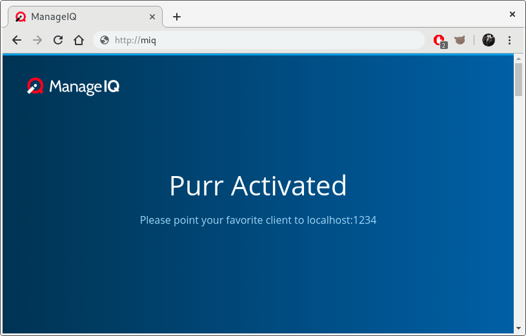Close the browser window
The width and height of the screenshot is (526, 336).
(x=512, y=14)
